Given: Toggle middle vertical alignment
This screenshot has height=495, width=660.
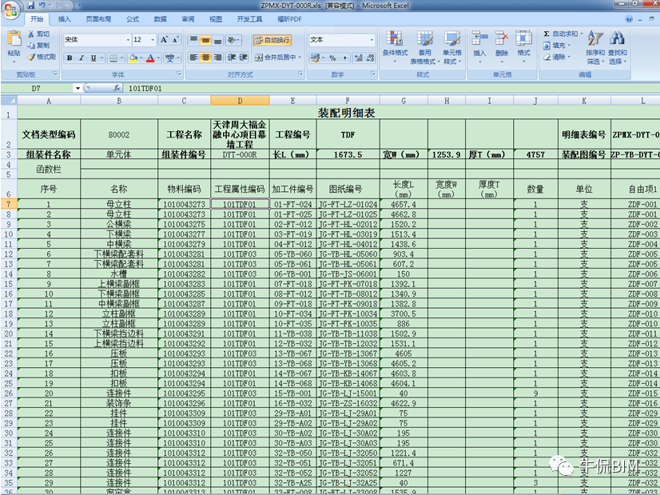Looking at the screenshot, I should point(205,40).
